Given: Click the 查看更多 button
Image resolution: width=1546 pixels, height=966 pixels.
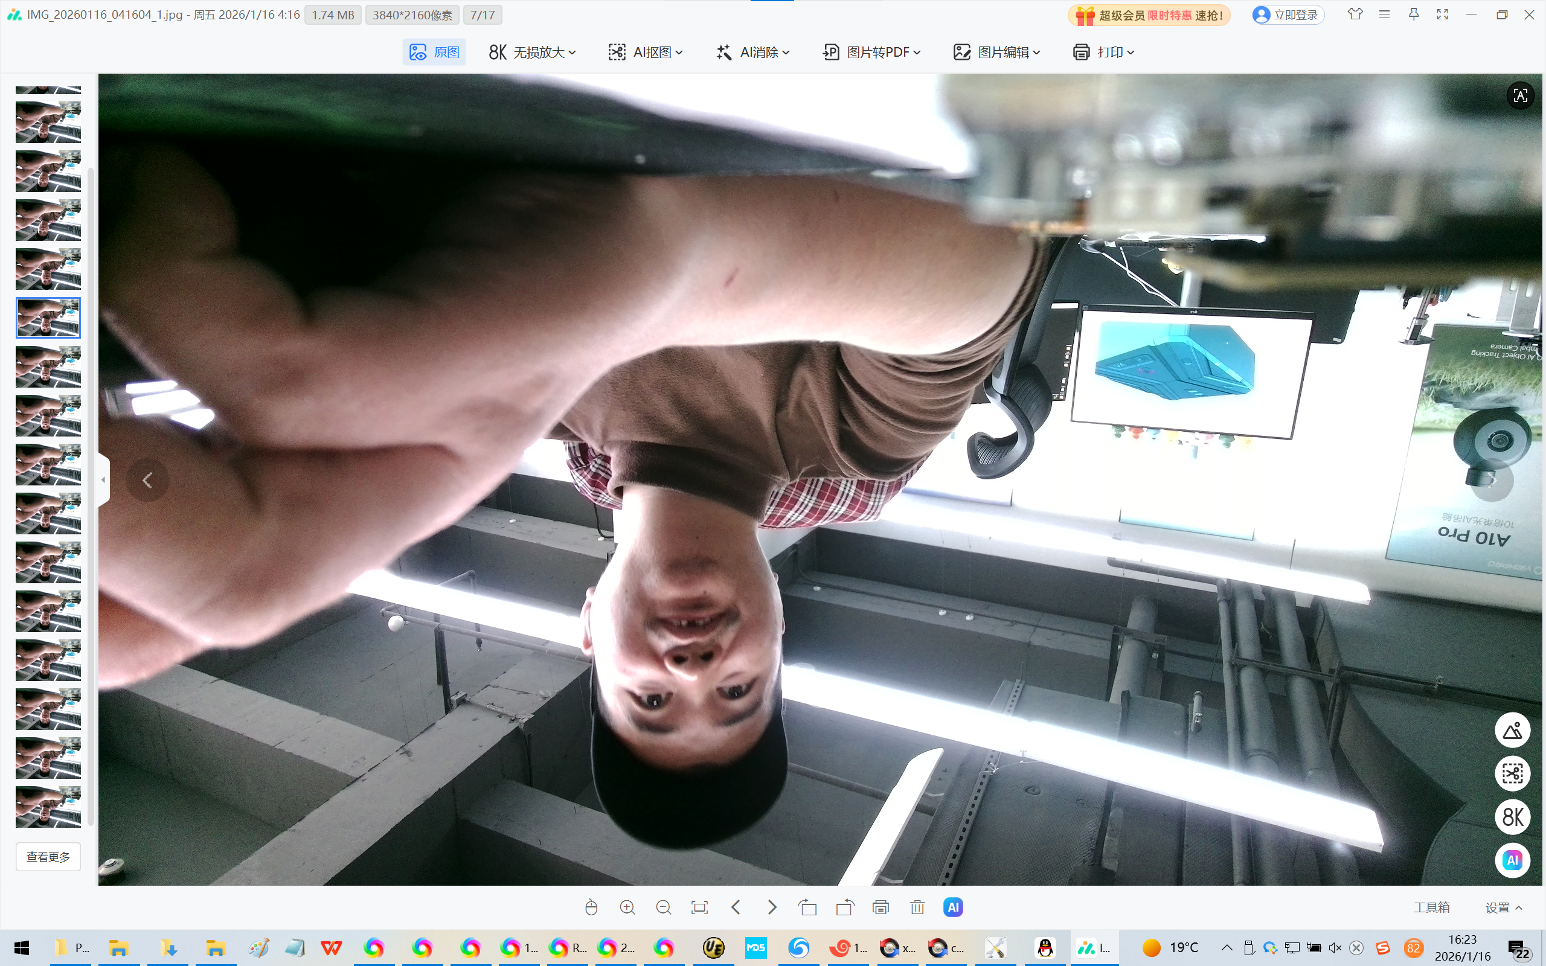Looking at the screenshot, I should [48, 857].
